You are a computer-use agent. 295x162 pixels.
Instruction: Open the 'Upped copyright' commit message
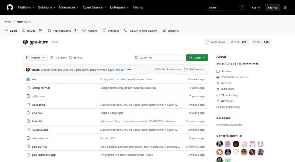click(112, 113)
